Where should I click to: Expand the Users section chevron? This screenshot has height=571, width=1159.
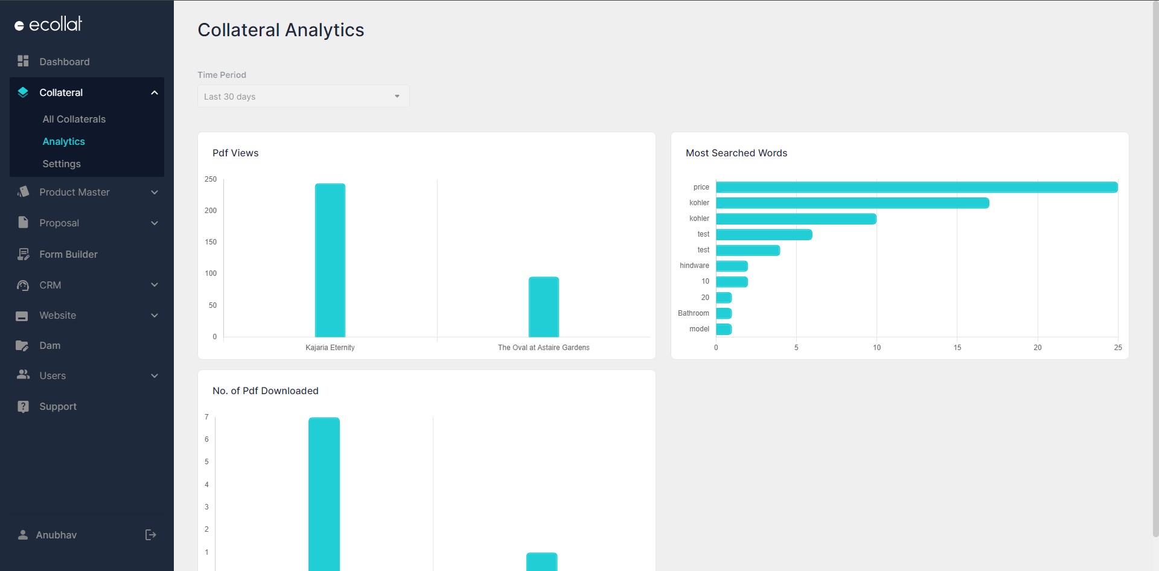pos(155,375)
